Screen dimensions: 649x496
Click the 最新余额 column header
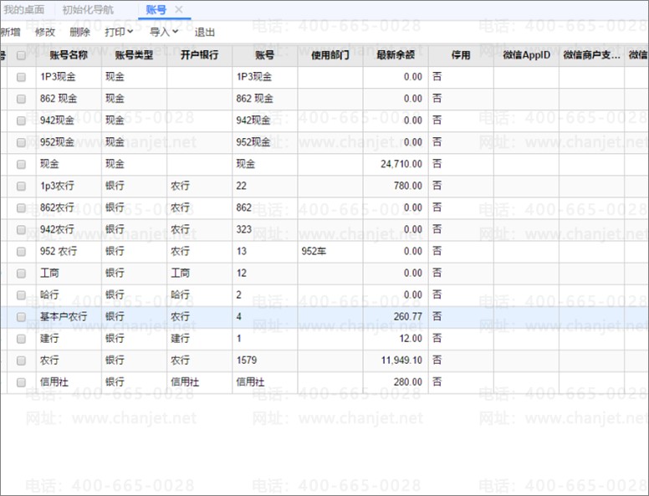396,55
